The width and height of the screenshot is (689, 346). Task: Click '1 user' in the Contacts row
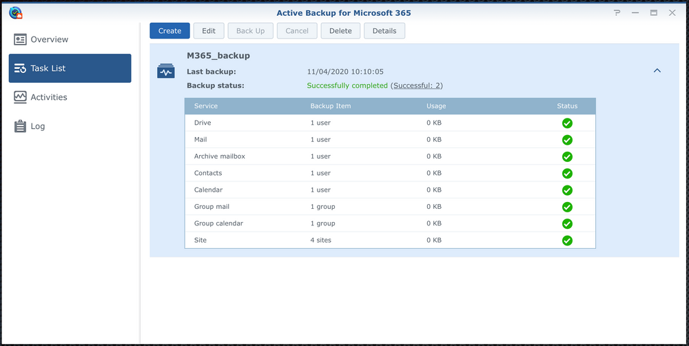(x=320, y=173)
